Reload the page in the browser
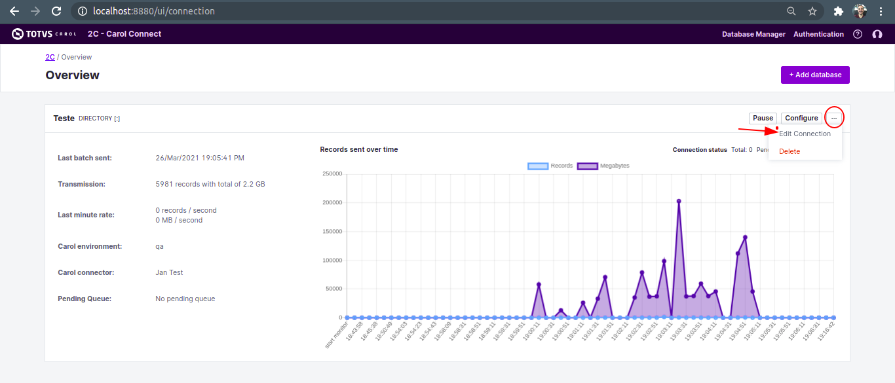895x383 pixels. [x=56, y=11]
